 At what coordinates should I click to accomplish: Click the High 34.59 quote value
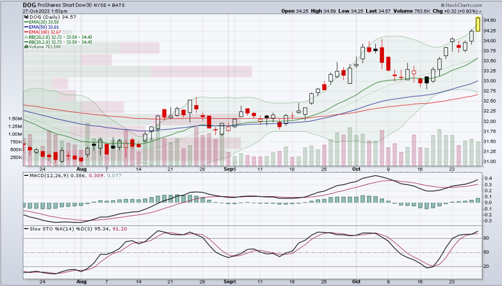[x=323, y=11]
